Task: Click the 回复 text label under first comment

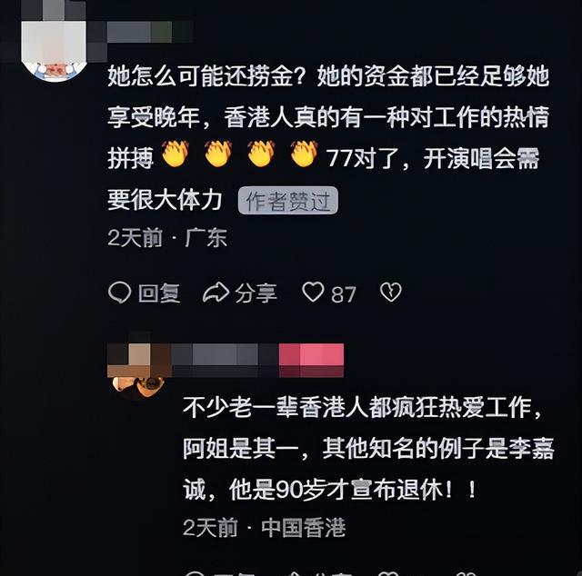Action: click(x=159, y=293)
